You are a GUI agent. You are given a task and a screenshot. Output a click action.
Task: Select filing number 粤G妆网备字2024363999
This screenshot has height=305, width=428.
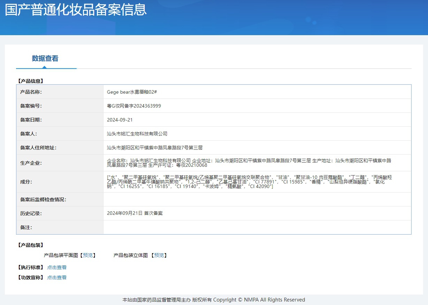click(x=134, y=106)
